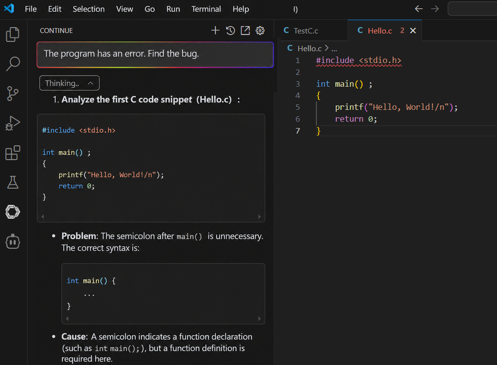This screenshot has height=365, width=497.
Task: Open the Run menu
Action: point(173,9)
